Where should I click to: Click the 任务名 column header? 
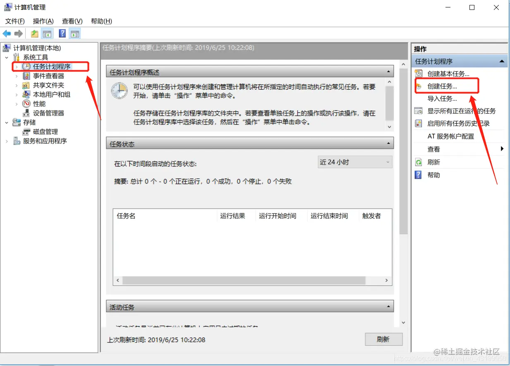(165, 216)
